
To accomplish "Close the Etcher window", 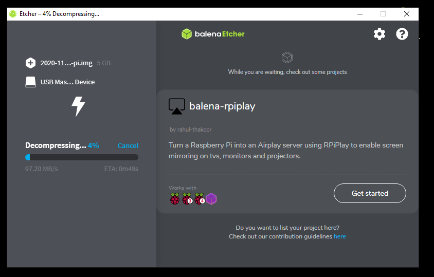I will tap(406, 14).
